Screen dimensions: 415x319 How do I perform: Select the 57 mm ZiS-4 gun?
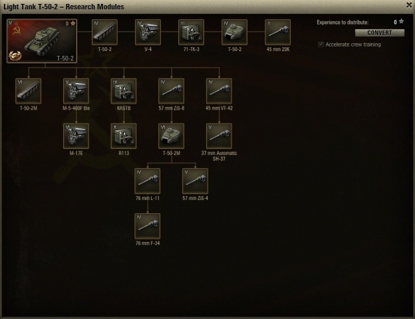coord(196,181)
